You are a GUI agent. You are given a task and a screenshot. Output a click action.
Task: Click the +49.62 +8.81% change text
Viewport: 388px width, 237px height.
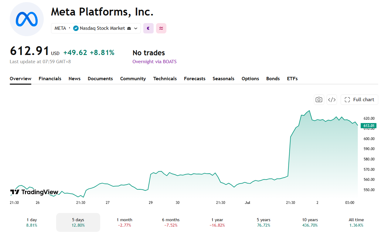89,53
